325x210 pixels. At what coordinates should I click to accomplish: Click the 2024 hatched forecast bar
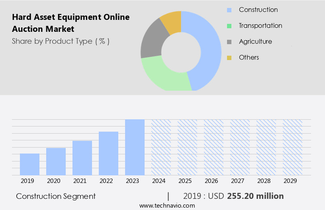[161, 147]
